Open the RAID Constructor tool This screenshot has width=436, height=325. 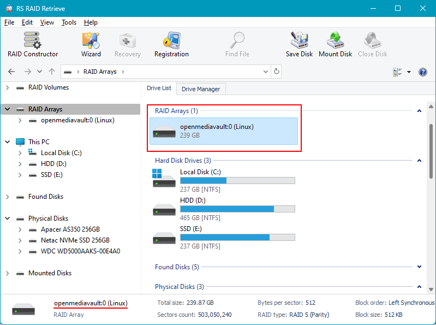click(33, 44)
